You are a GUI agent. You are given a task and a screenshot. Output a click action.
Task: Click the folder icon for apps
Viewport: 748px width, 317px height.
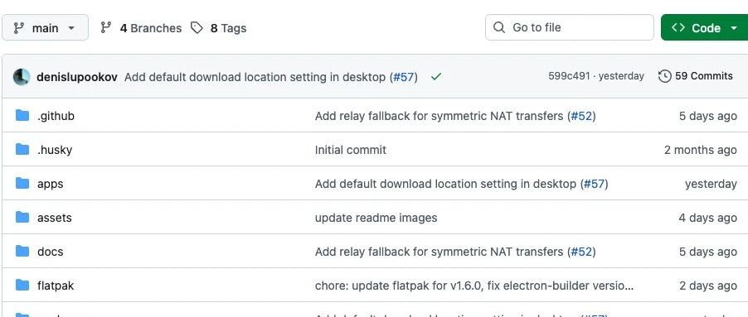click(22, 183)
